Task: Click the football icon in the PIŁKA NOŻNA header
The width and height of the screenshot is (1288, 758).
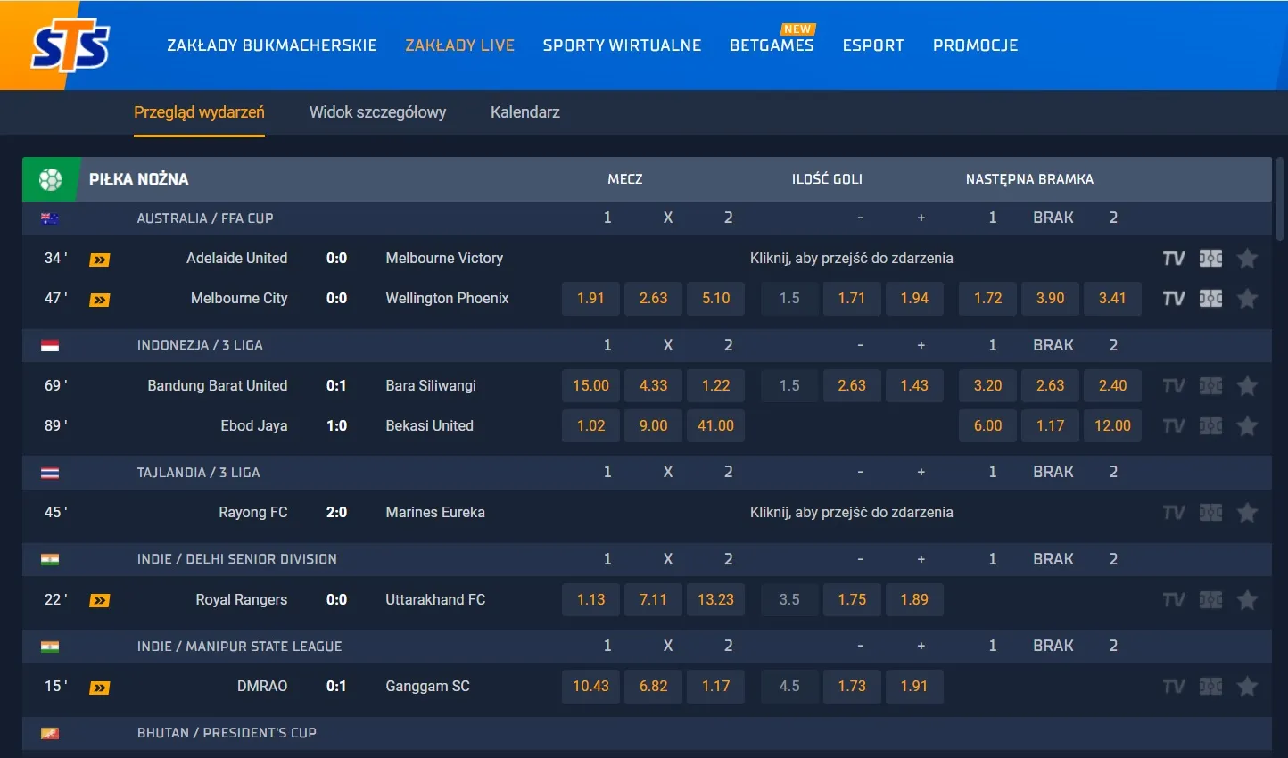Action: (51, 178)
